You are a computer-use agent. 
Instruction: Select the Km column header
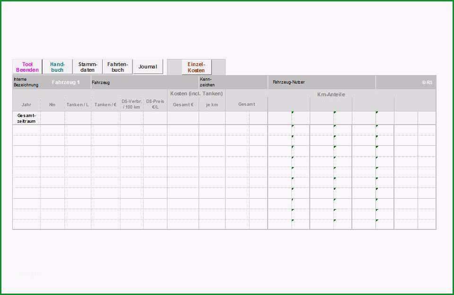[52, 105]
